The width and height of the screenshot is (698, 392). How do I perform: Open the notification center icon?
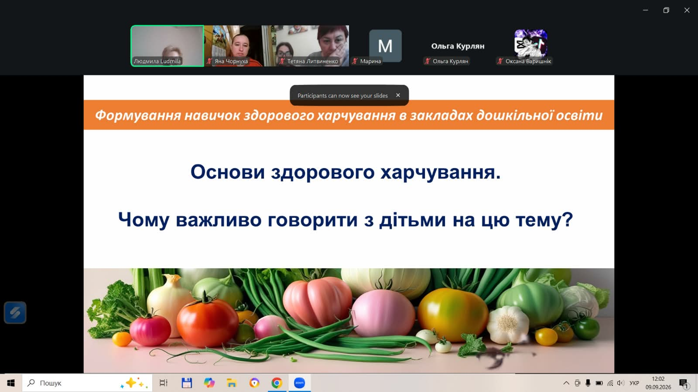click(x=684, y=383)
